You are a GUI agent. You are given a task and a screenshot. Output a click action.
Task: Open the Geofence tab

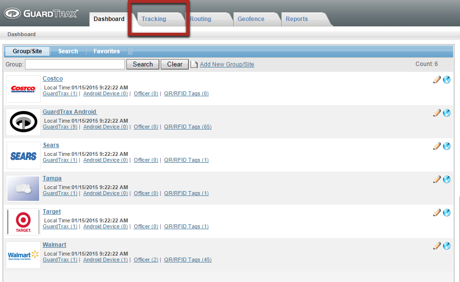tap(251, 19)
